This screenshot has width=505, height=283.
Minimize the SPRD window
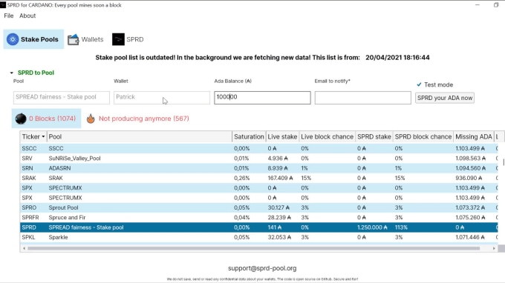coord(478,5)
